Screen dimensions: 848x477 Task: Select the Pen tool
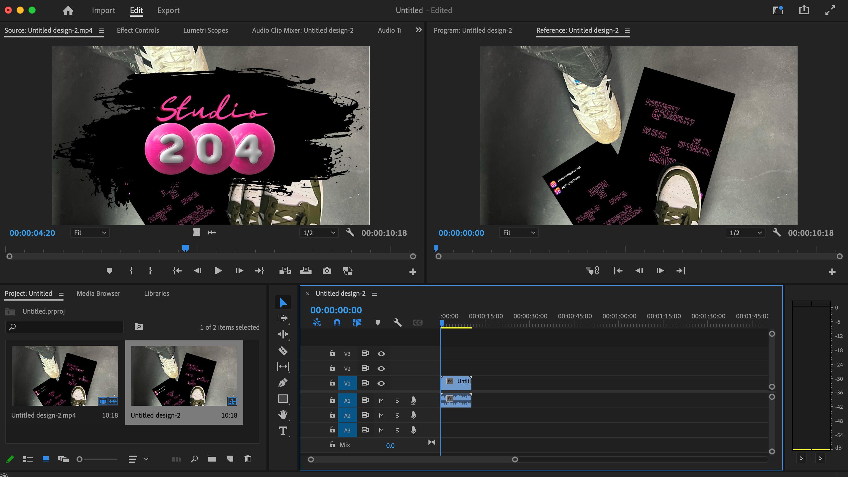click(283, 383)
